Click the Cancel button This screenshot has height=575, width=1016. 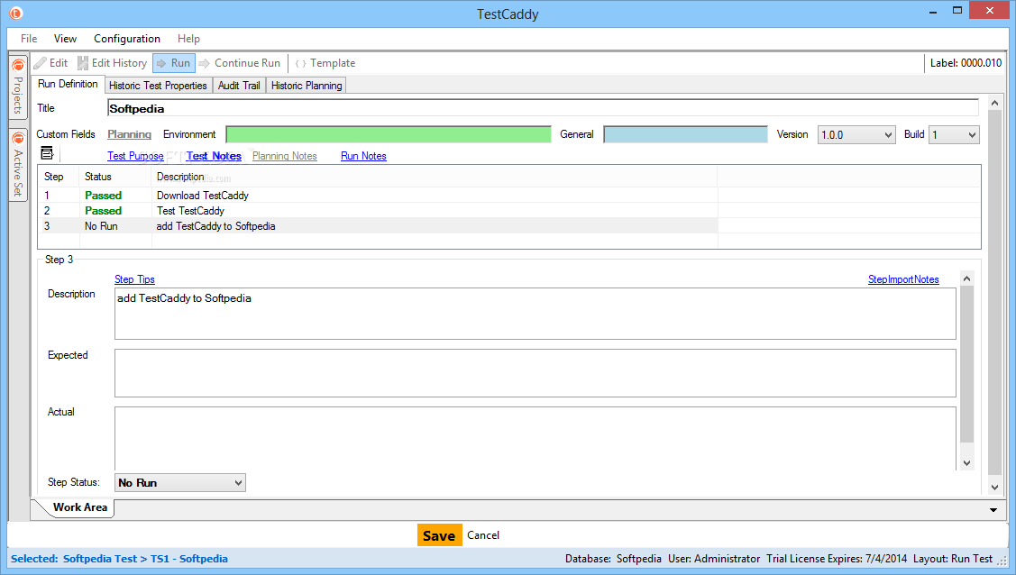pos(483,535)
